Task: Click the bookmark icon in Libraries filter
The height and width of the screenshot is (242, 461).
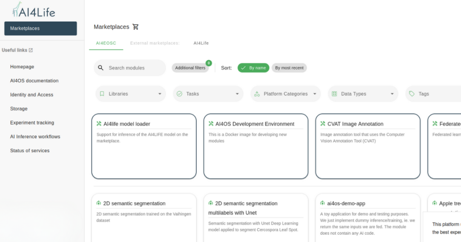Action: tap(102, 94)
